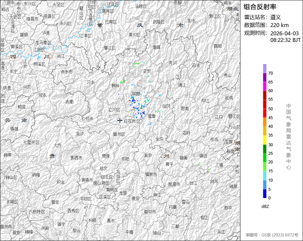Screen dimensions: 303x241
Task: Click the observation date 2026-04-03
Action: click(285, 33)
